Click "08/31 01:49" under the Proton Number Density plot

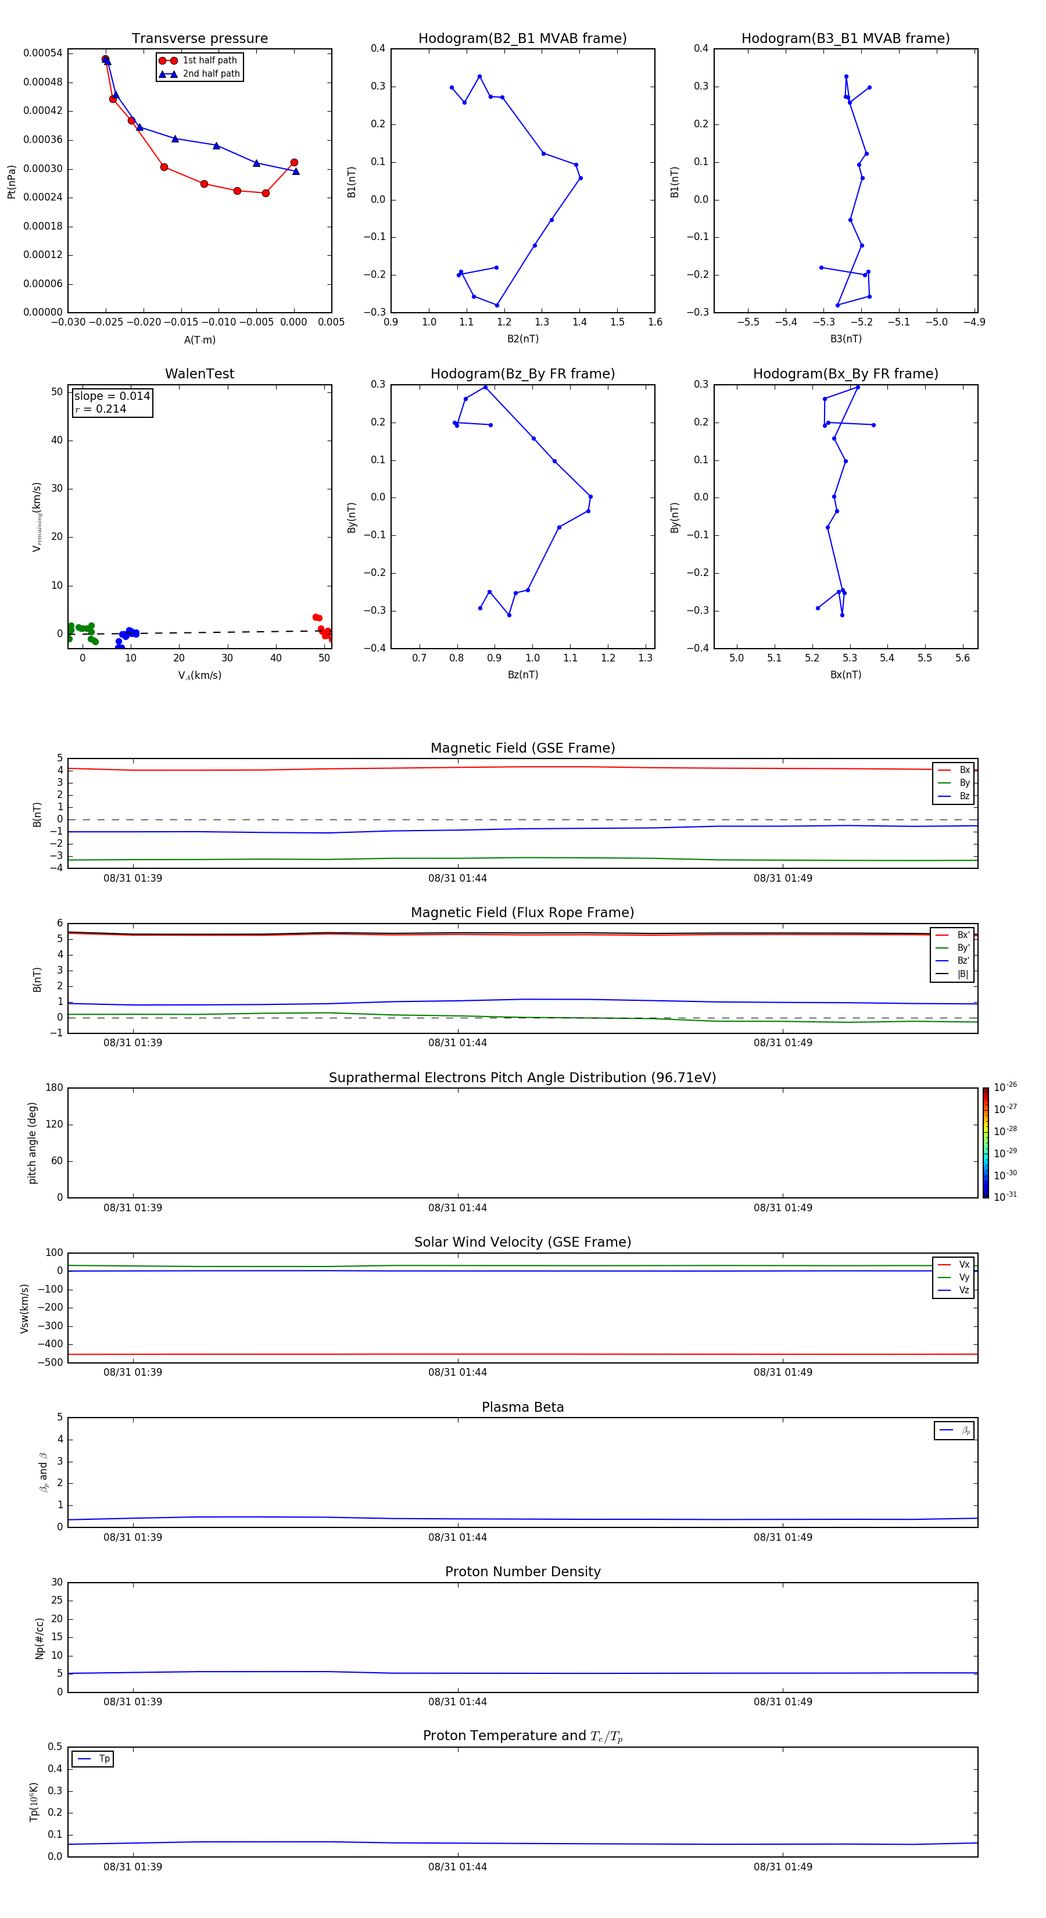pos(782,1701)
